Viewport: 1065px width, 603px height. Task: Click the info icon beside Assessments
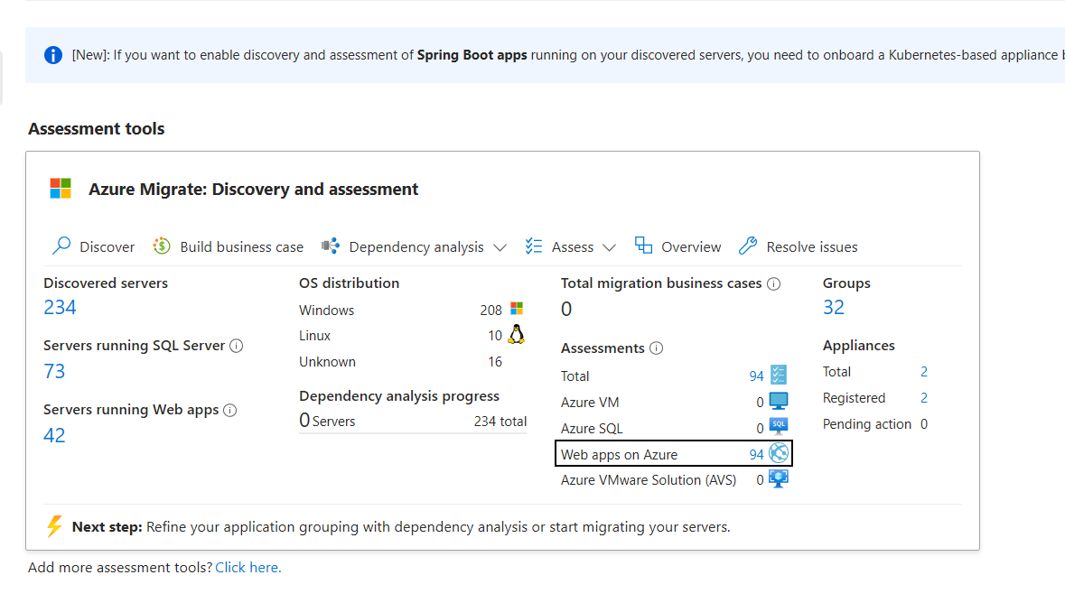click(655, 348)
